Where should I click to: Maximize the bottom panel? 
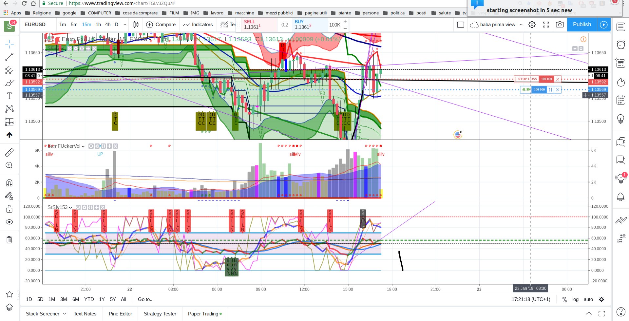coord(602,313)
